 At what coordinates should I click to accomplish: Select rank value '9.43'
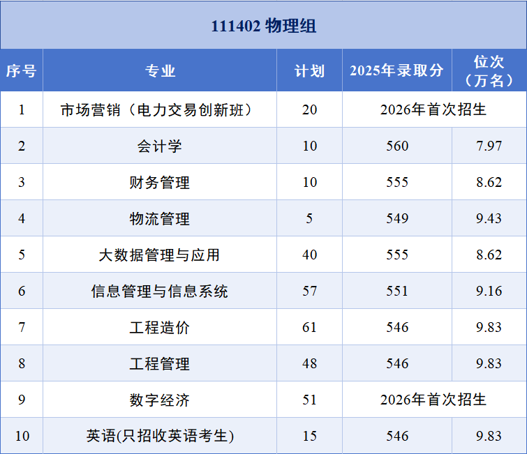pyautogui.click(x=489, y=218)
